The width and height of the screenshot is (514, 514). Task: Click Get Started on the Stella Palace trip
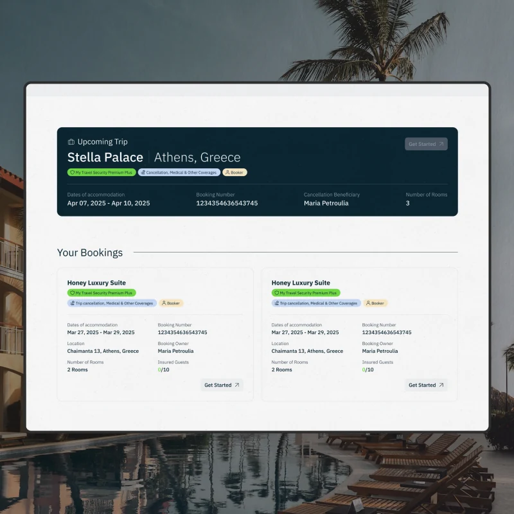[x=426, y=144]
